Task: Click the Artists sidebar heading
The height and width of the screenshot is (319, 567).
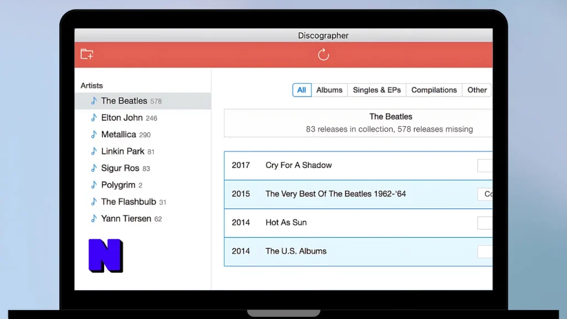Action: pos(91,86)
